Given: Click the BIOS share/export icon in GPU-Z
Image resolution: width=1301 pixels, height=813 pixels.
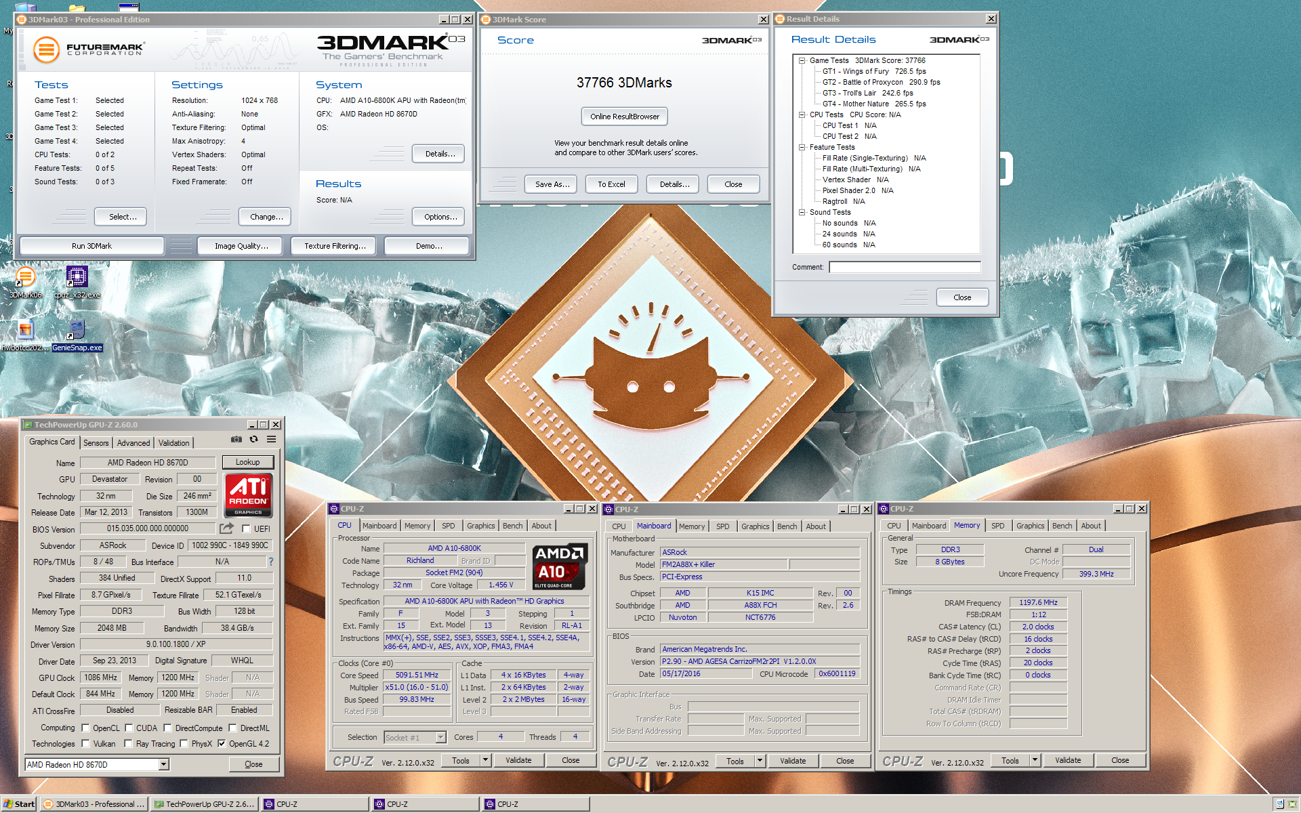Looking at the screenshot, I should [226, 528].
